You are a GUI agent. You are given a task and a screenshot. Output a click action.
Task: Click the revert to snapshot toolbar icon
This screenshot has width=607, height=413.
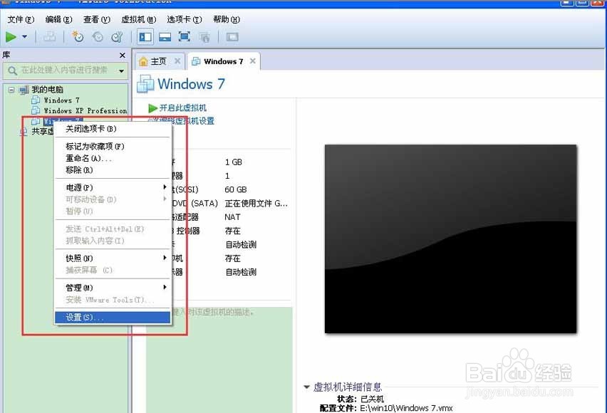98,37
